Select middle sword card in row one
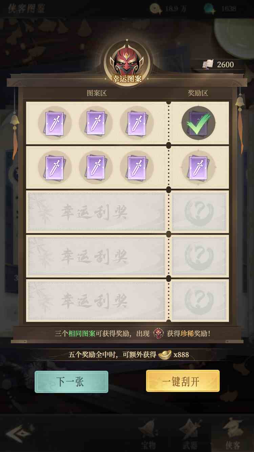254x452 pixels. point(96,123)
